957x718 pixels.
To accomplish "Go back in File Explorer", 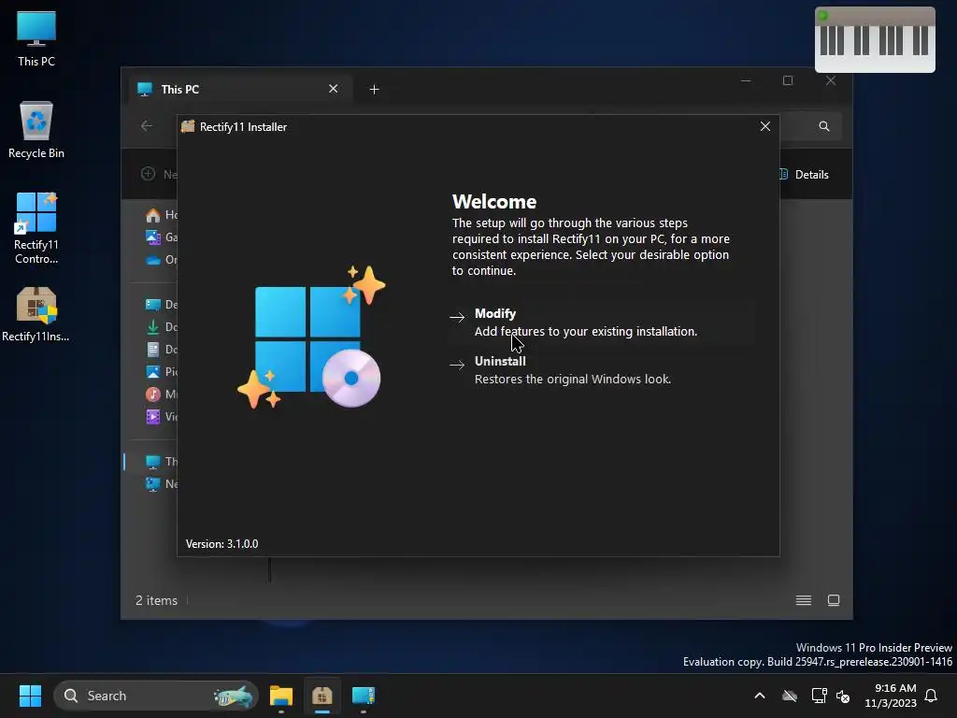I will coord(147,126).
